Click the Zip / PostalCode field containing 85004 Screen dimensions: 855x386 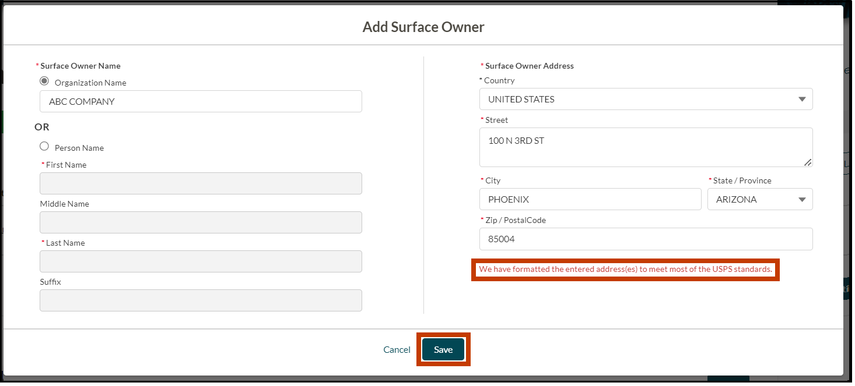646,239
